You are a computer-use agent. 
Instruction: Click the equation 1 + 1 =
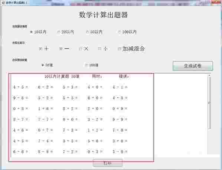pyautogui.click(x=95, y=130)
